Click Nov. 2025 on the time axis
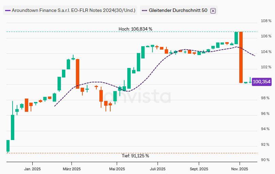The image size is (275, 174). click(x=240, y=169)
